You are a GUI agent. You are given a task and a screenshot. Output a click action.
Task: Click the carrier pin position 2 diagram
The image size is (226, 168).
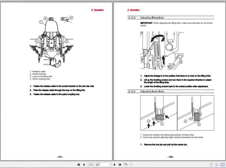196,113
